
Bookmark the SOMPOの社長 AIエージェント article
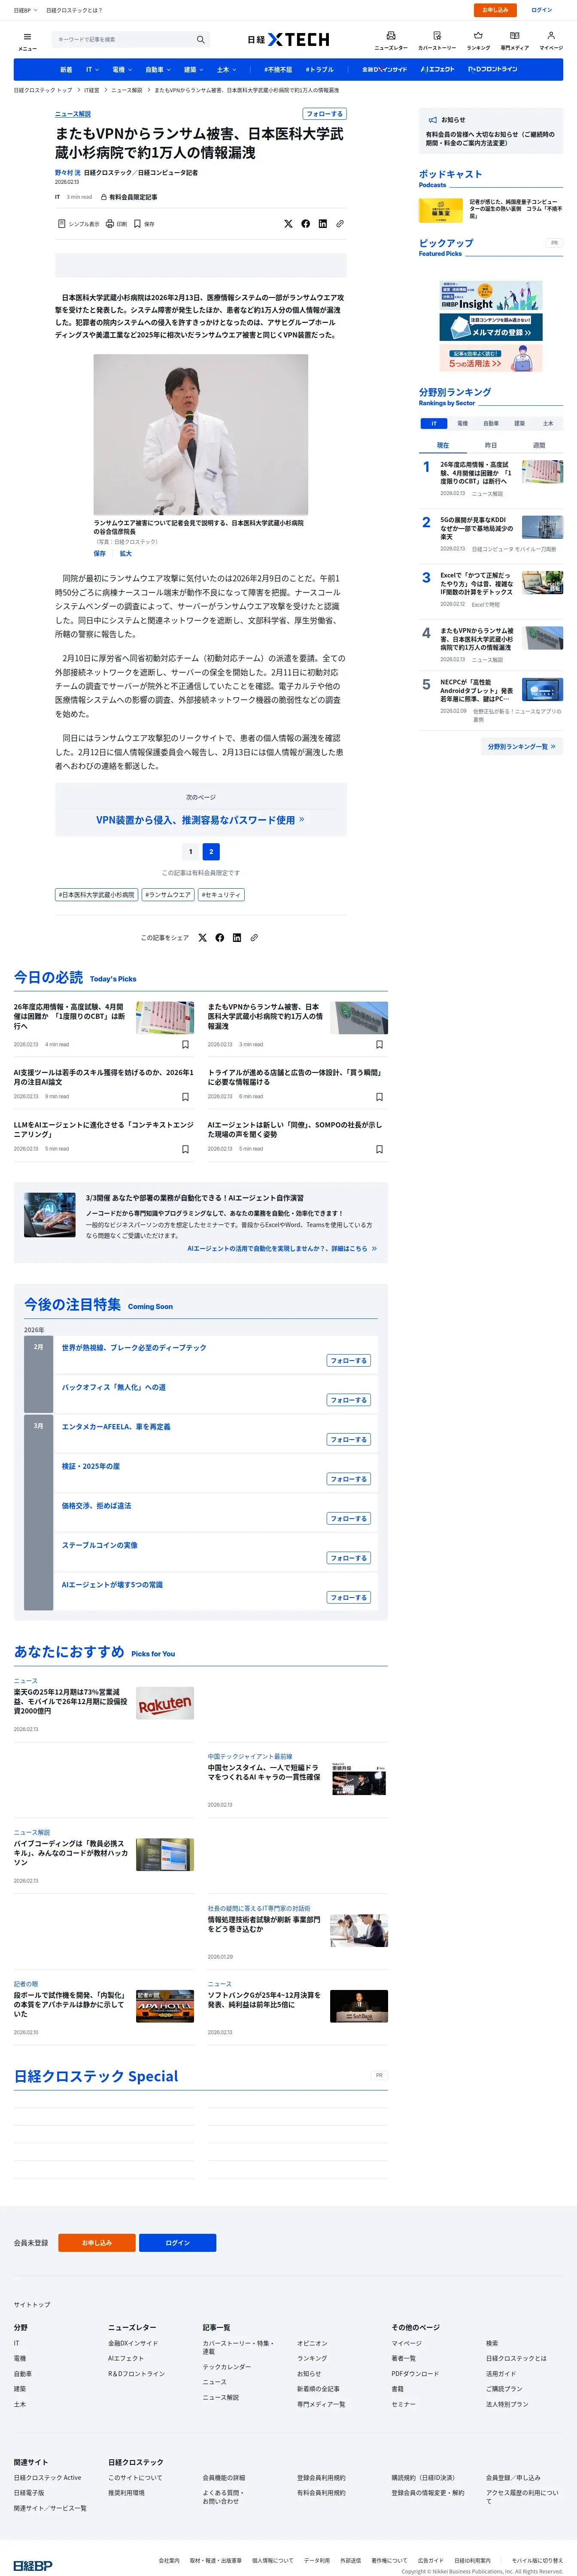[379, 1149]
